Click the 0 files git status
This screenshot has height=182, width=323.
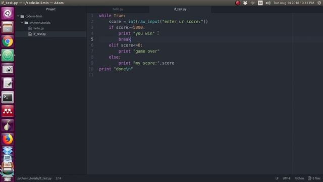[314, 178]
